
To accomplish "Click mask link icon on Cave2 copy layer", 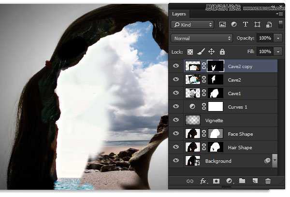I will pyautogui.click(x=204, y=66).
